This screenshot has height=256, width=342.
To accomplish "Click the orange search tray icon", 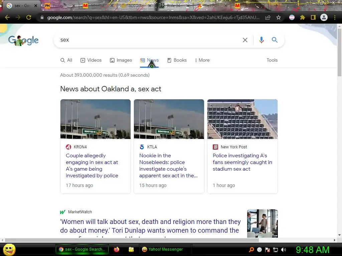I will pyautogui.click(x=251, y=250).
